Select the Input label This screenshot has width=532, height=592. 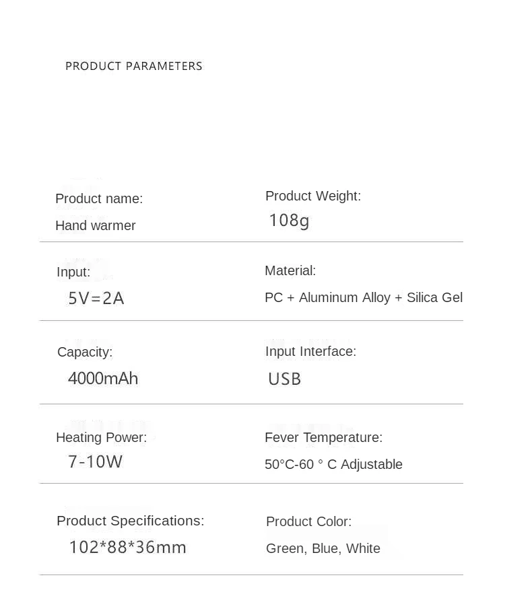click(73, 272)
